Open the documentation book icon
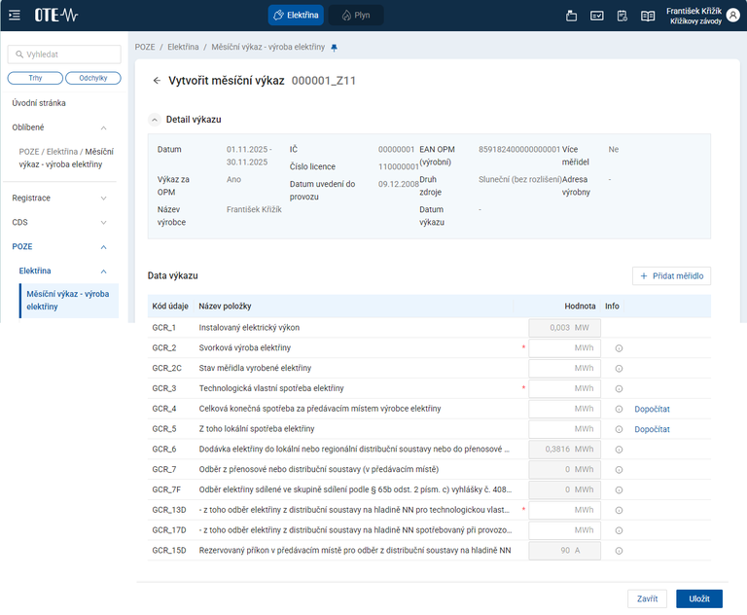 (648, 16)
